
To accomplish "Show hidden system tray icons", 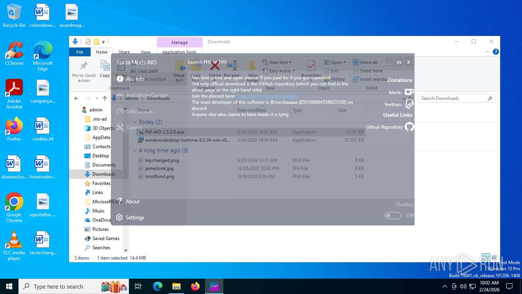I will tap(445, 286).
